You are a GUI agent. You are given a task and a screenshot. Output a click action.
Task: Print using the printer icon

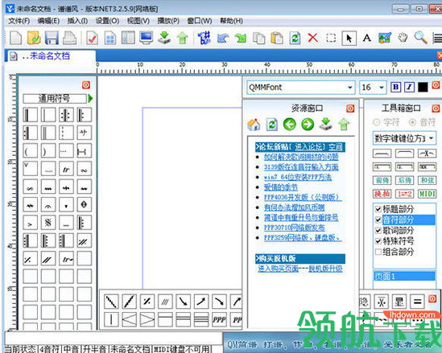pos(69,38)
